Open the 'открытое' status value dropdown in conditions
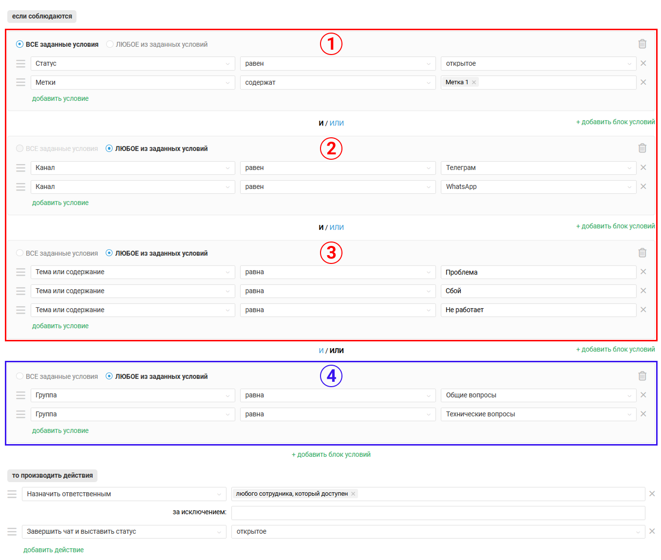 [538, 64]
